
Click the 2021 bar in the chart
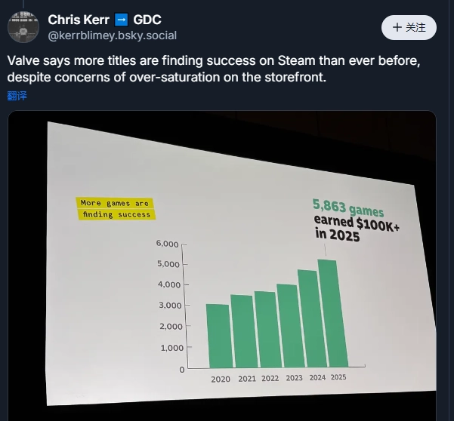coord(242,331)
